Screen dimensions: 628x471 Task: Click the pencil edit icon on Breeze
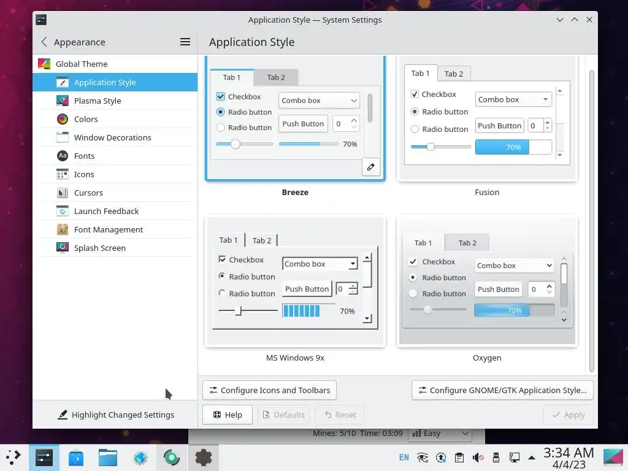(x=371, y=167)
